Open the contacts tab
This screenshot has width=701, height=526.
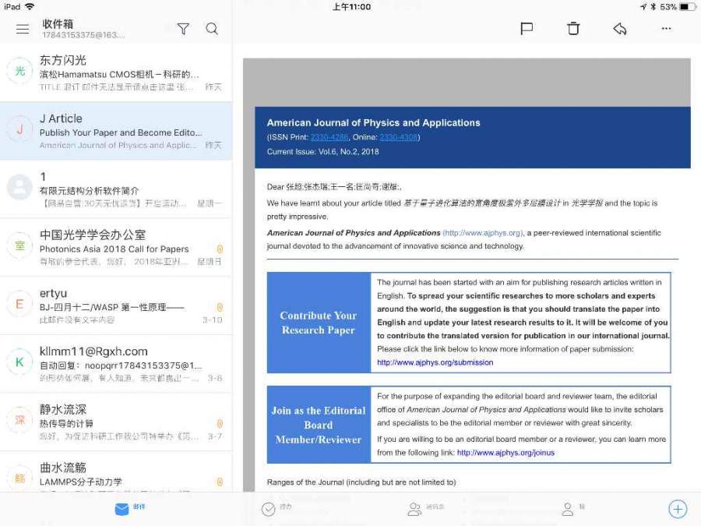[x=425, y=509]
